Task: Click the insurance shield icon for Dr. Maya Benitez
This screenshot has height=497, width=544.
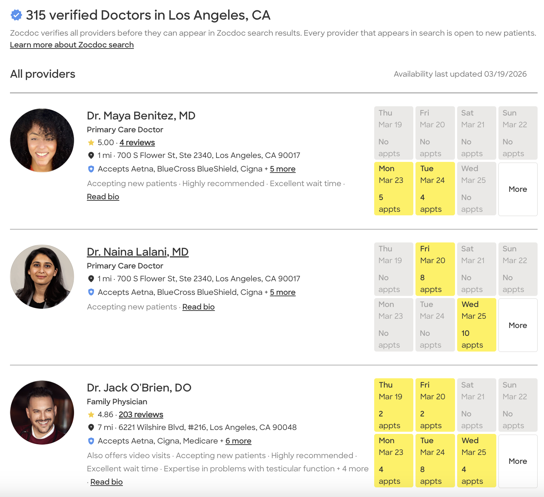Action: coord(91,169)
